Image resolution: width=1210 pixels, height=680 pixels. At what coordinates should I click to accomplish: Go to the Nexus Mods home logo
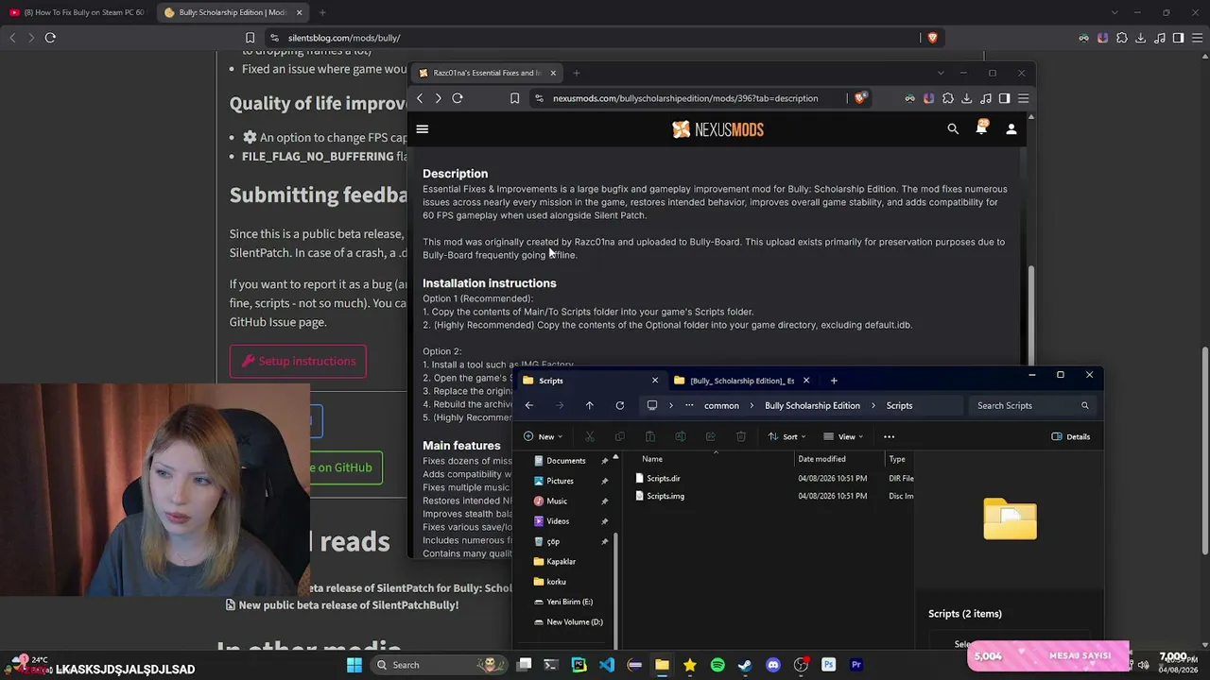click(x=717, y=129)
